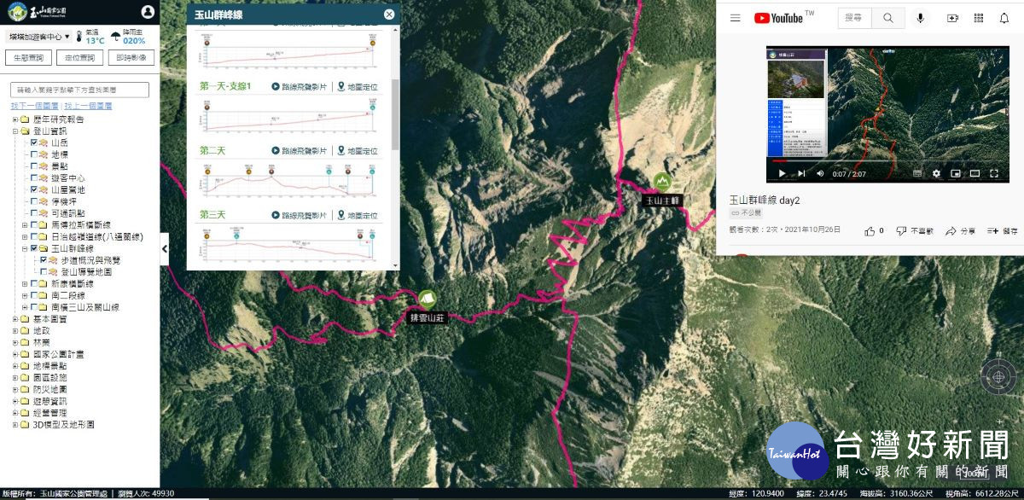Uncheck the 步道概況與飛覽 layer checkbox
This screenshot has width=1024, height=500.
(44, 260)
